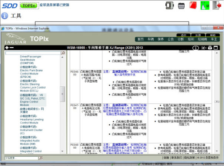The height and width of the screenshot is (166, 224).
Task: Click tree panel scroll-up arrow
Action: coord(62,57)
